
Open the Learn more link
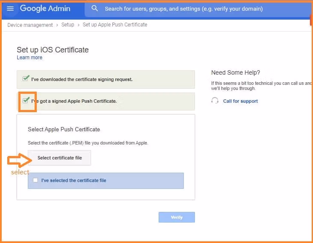[30, 58]
